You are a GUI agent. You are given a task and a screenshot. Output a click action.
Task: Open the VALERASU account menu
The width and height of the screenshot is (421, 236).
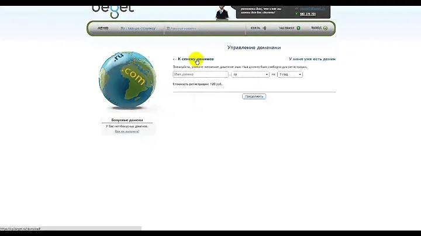(286, 28)
